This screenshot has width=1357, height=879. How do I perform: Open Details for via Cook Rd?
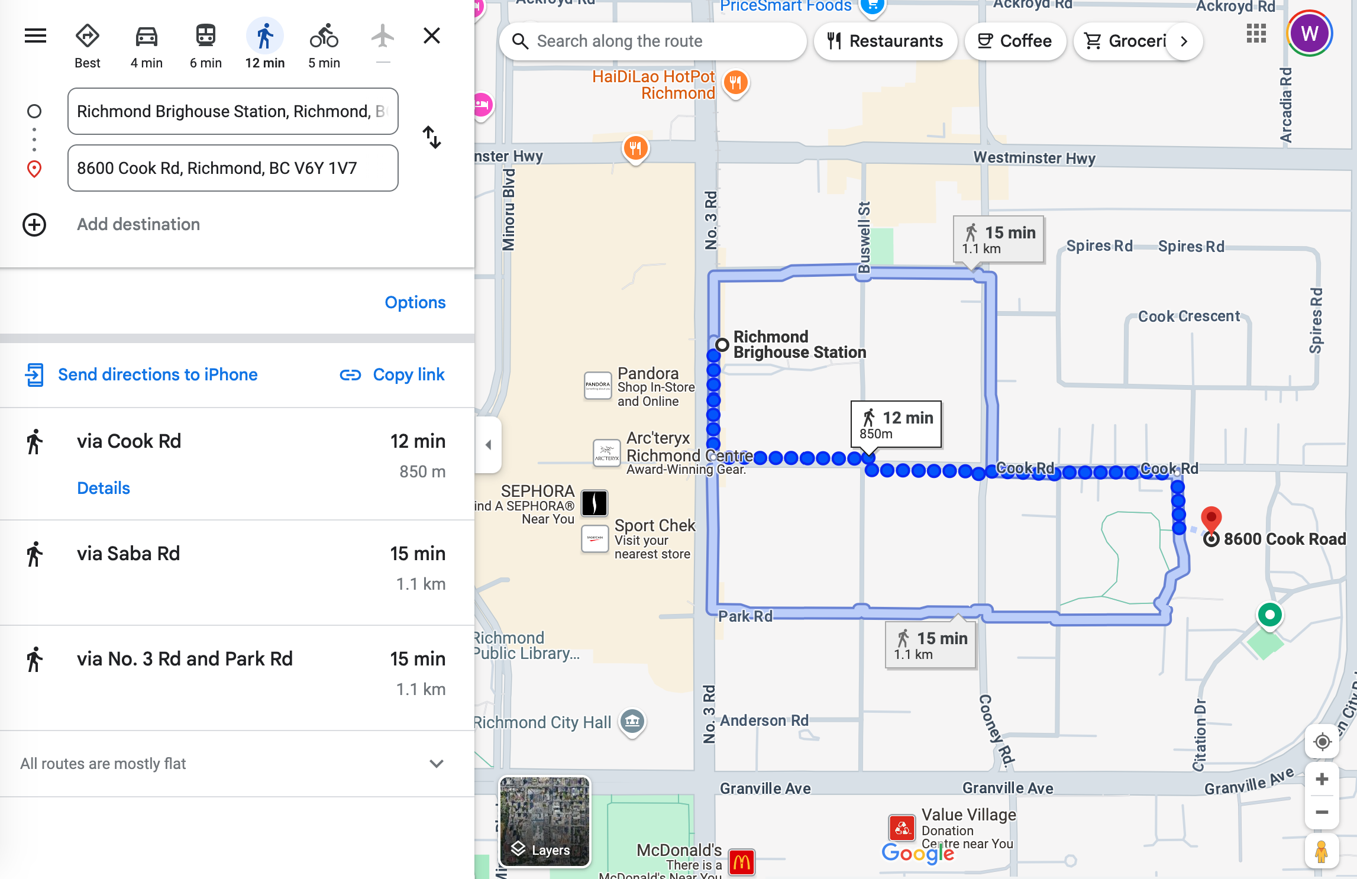point(104,488)
